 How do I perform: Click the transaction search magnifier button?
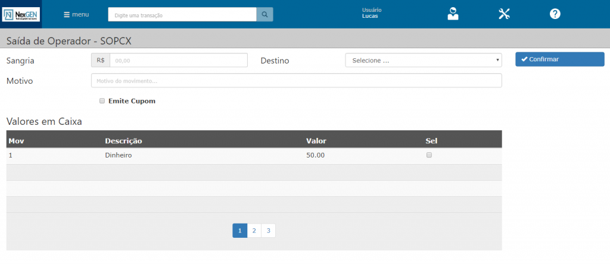tap(264, 14)
